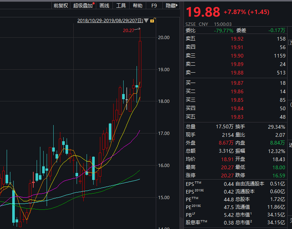The image size is (292, 229).
Task: Click the 总量 value 17.50万
Action: pos(224,127)
